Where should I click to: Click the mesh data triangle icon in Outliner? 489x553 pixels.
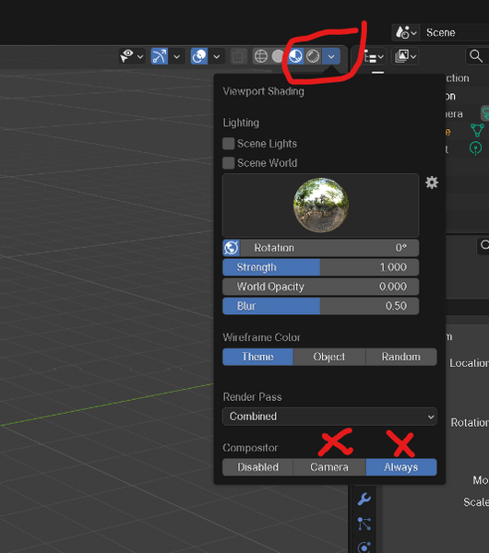tap(477, 130)
